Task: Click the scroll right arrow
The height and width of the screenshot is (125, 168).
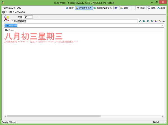Action: (x=162, y=116)
